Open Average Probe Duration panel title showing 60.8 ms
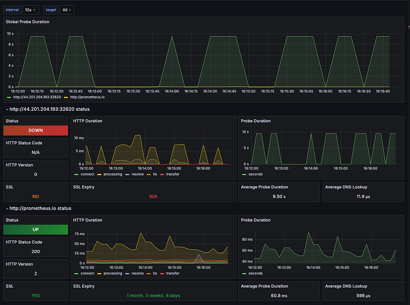The width and height of the screenshot is (410, 305). (x=264, y=286)
